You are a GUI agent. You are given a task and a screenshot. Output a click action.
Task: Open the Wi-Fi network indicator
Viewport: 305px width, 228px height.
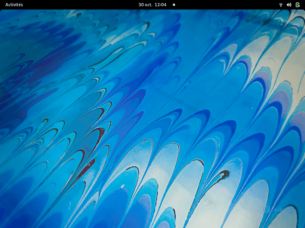tap(281, 5)
